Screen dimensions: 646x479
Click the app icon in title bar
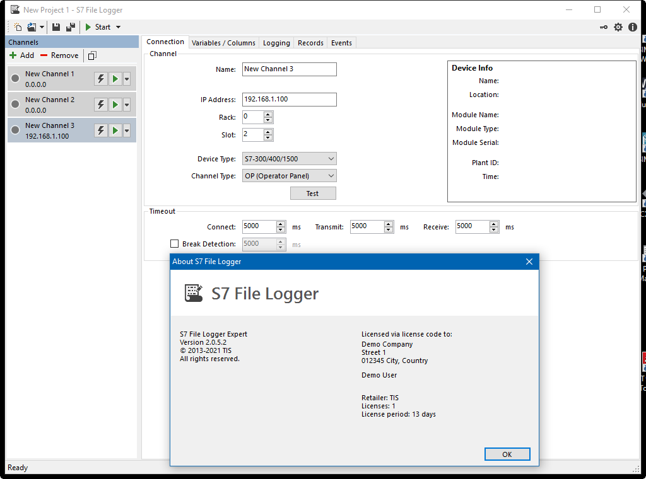(15, 9)
